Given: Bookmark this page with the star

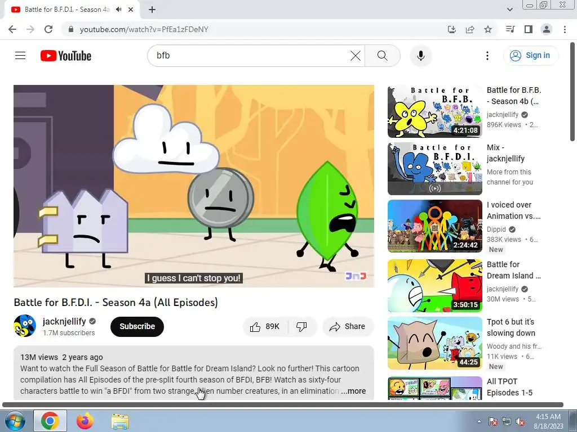Looking at the screenshot, I should point(488,29).
